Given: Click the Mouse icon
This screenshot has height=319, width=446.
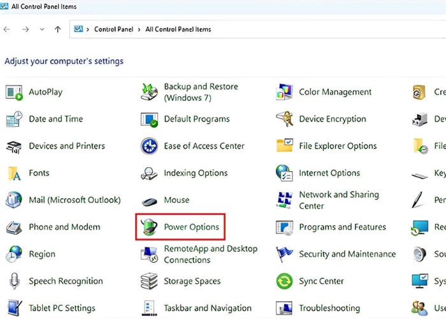Looking at the screenshot, I should click(x=149, y=200).
